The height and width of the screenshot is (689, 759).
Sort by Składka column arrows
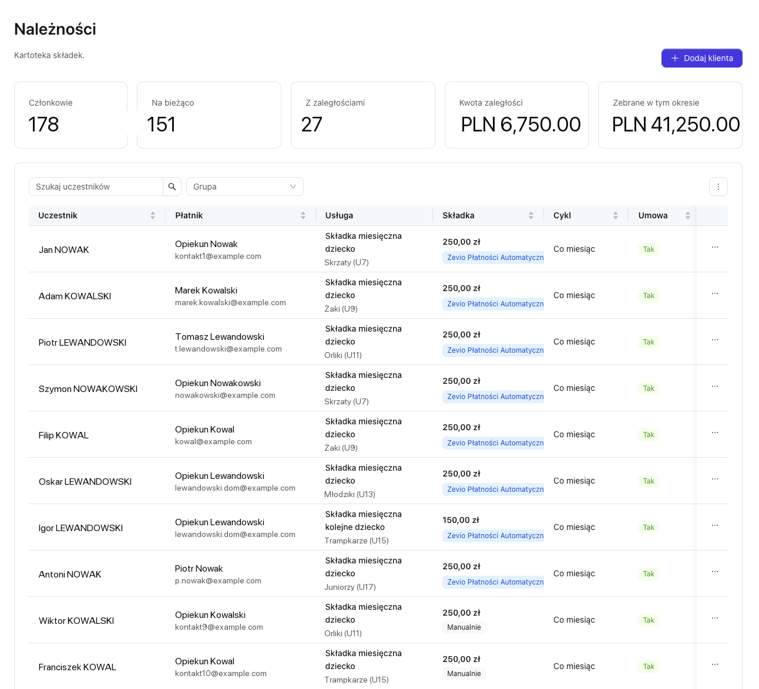pyautogui.click(x=531, y=215)
